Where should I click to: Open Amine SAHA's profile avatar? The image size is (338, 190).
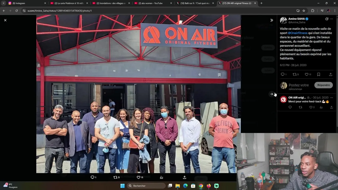pos(283,21)
